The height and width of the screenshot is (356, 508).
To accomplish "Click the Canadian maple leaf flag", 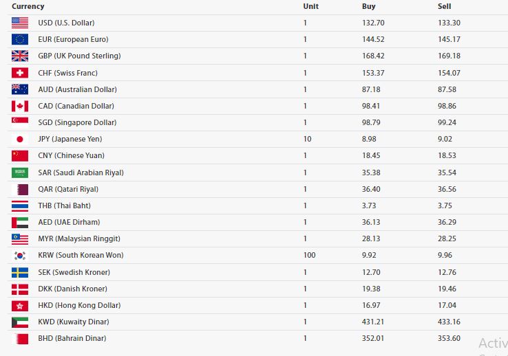I will pos(19,106).
